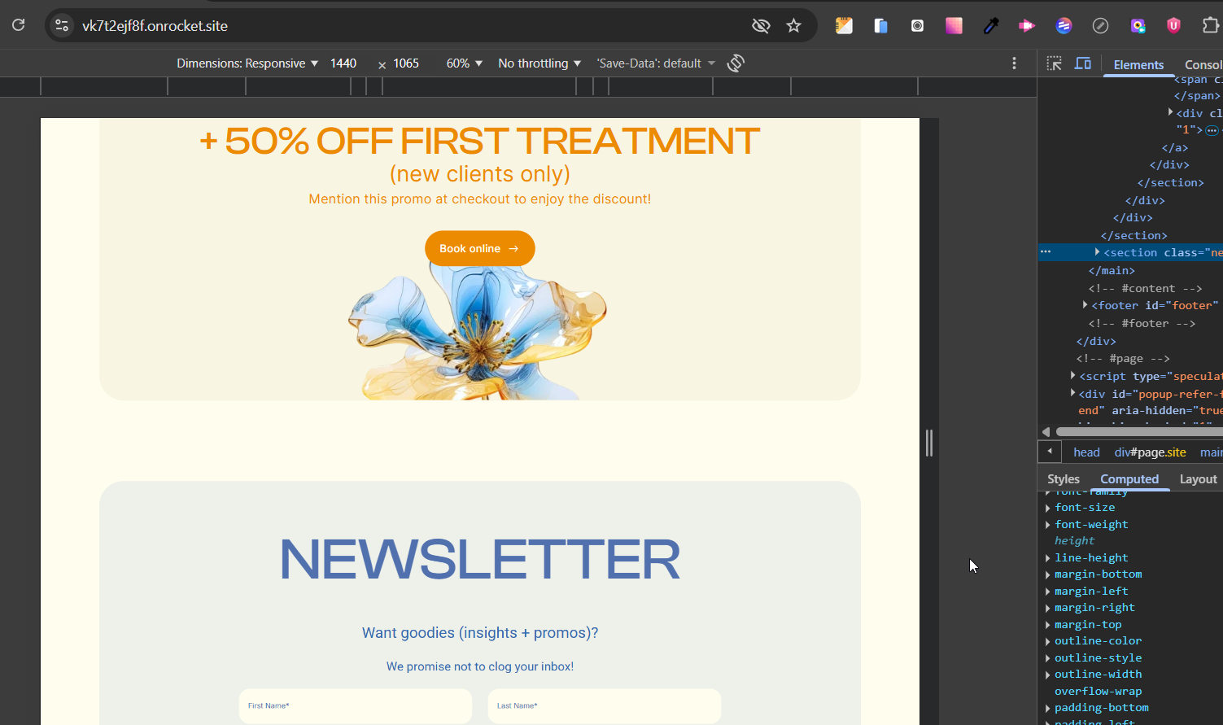Open the Dimensions: Responsive dropdown
Image resolution: width=1223 pixels, height=725 pixels.
tap(247, 63)
